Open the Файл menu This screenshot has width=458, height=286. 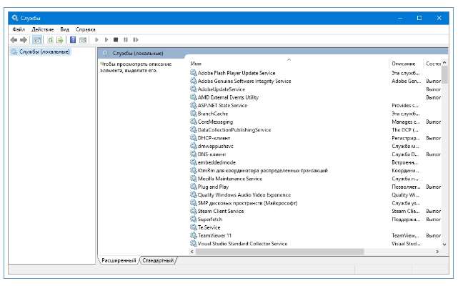[19, 29]
